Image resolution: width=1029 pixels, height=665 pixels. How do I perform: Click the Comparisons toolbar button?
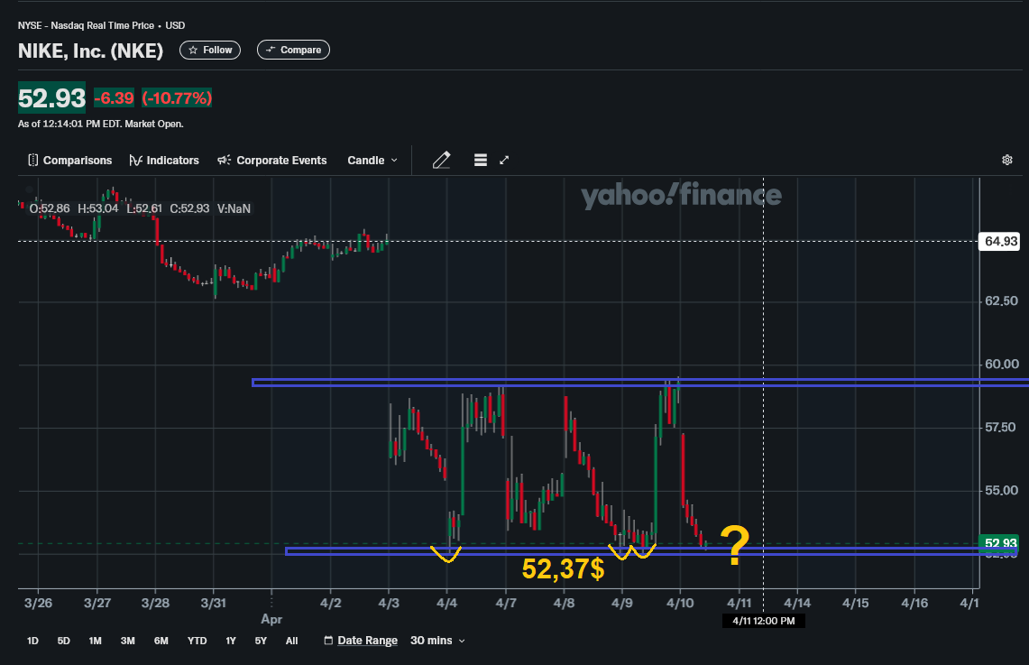tap(69, 161)
